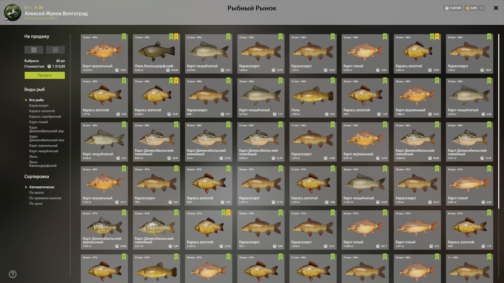The width and height of the screenshot is (504, 283).
Task: Sort by catch time (По времени вылова)
Action: (45, 198)
